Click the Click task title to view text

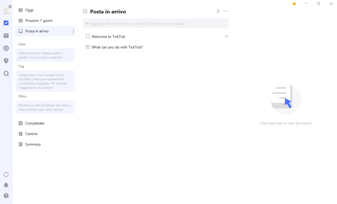[x=285, y=123]
